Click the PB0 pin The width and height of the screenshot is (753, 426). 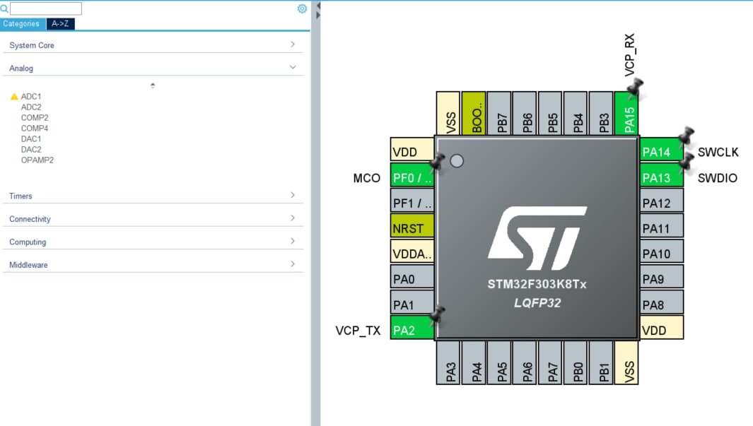coord(576,362)
